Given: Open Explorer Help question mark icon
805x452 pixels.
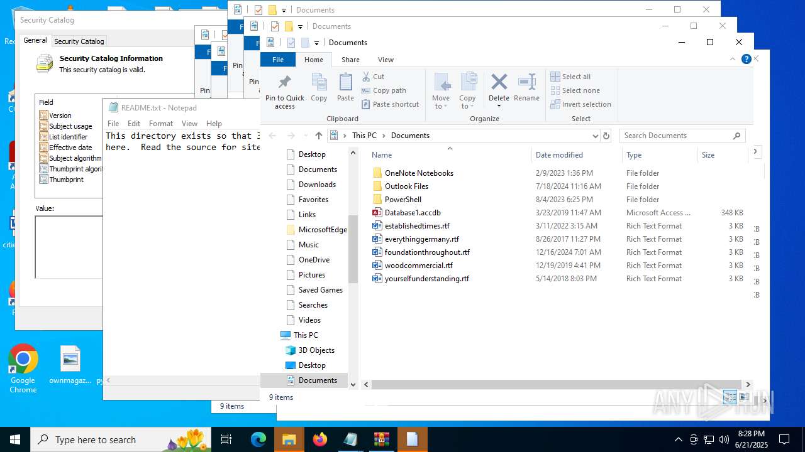Looking at the screenshot, I should click(x=747, y=59).
